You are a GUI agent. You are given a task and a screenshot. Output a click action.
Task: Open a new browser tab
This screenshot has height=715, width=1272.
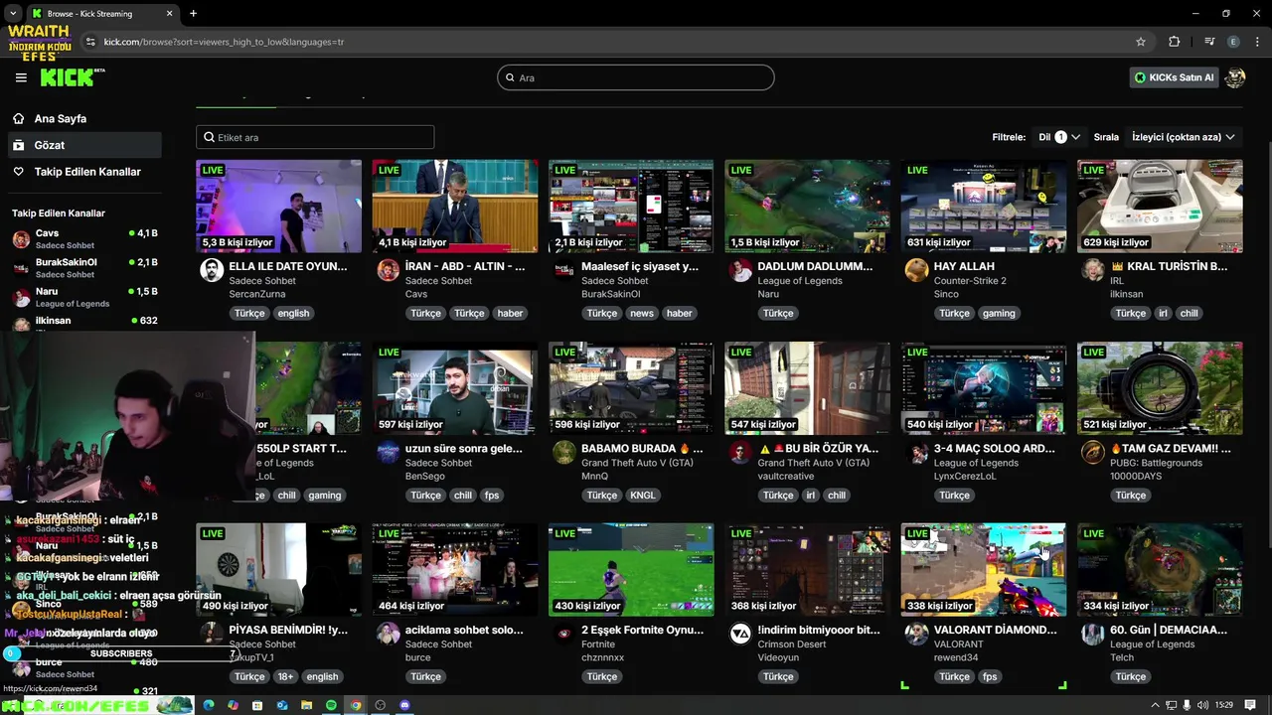[x=193, y=13]
